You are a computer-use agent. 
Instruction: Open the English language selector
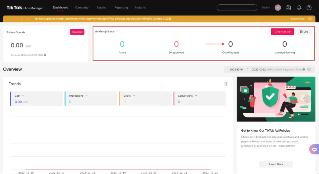pos(266,7)
